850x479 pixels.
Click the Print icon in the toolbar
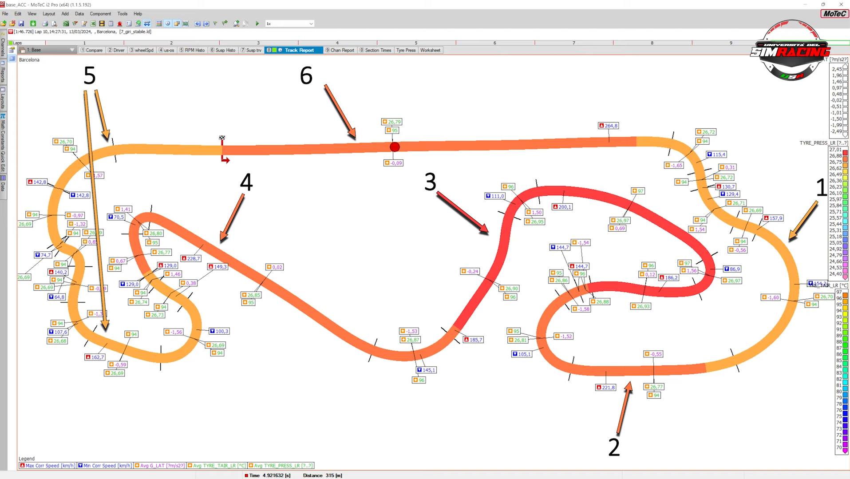[x=45, y=24]
